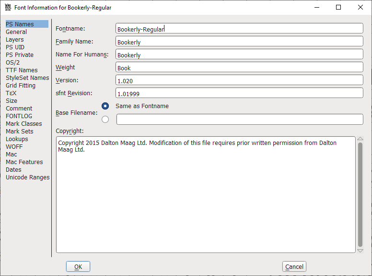The image size is (372, 276).
Task: Click the Name For Humans field
Action: 239,54
